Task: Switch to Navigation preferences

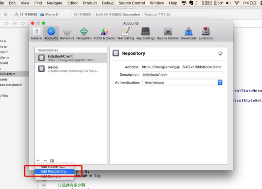Action: point(84,34)
